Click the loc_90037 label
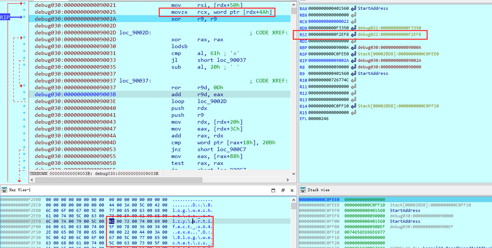 135,81
